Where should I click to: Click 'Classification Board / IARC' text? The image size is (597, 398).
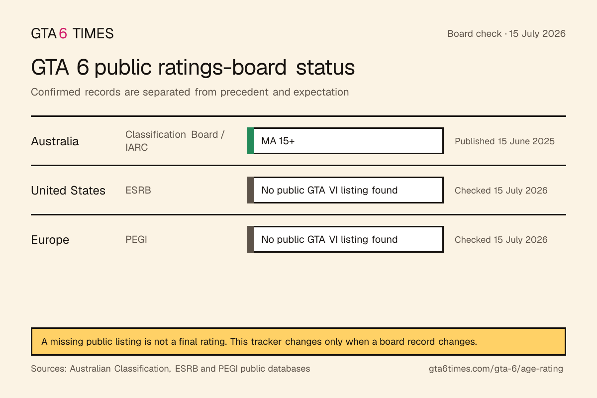(x=175, y=141)
